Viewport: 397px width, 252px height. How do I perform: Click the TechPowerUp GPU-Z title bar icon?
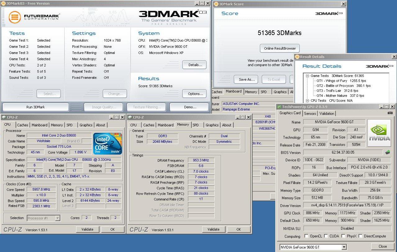[x=279, y=107]
